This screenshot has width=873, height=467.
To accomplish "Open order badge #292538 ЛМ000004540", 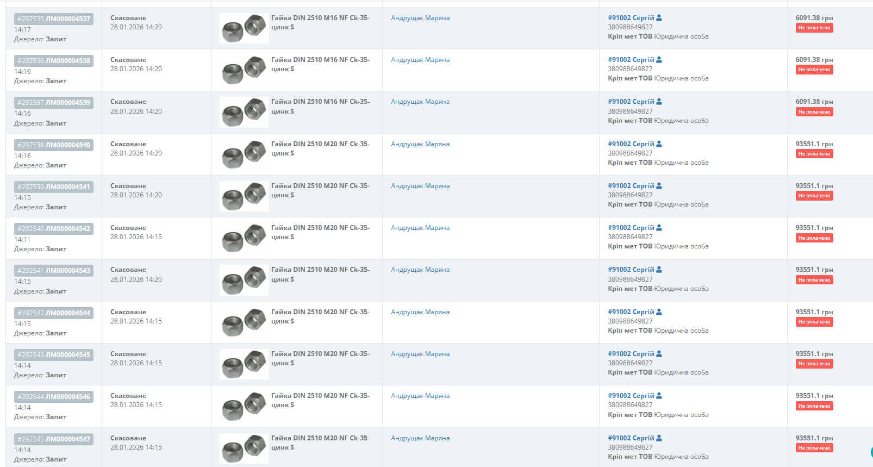I will tap(54, 145).
